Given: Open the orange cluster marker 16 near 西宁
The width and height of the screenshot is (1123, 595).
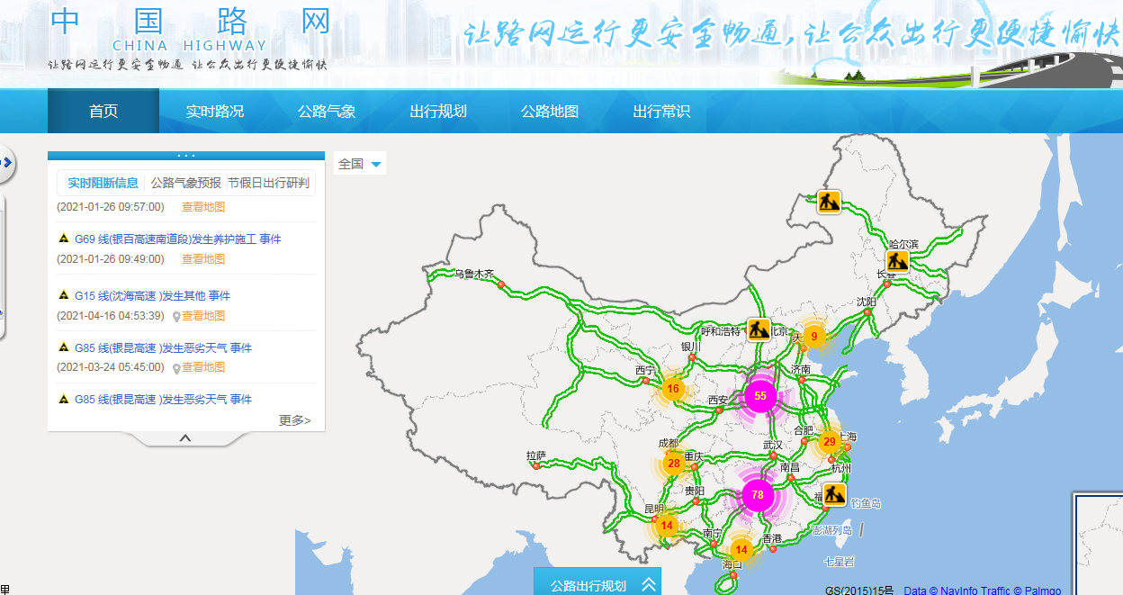Looking at the screenshot, I should (673, 389).
